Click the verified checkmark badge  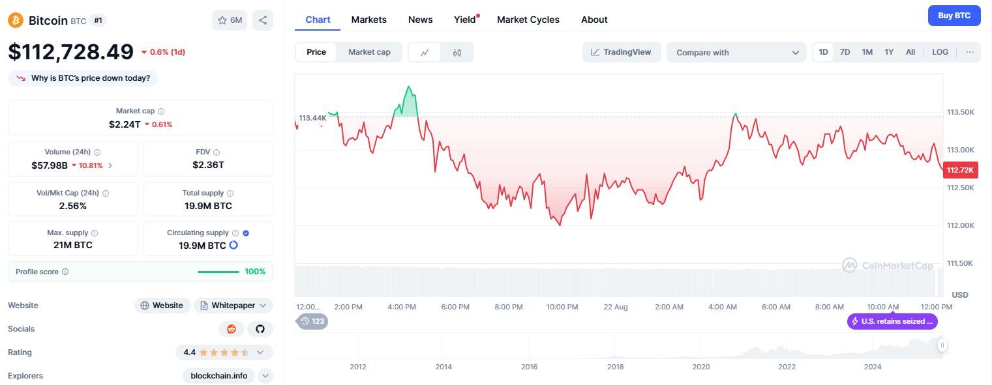pyautogui.click(x=246, y=233)
